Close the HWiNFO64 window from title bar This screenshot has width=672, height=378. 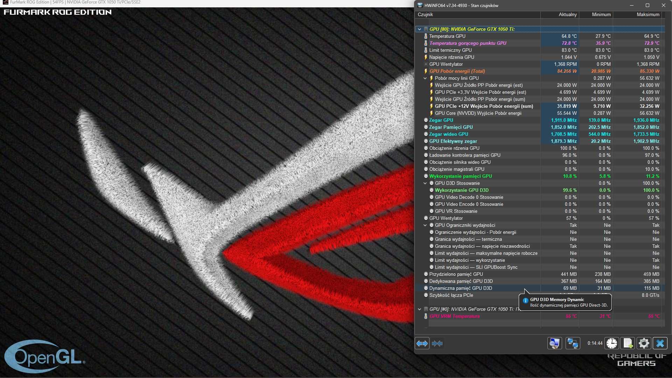tap(663, 5)
